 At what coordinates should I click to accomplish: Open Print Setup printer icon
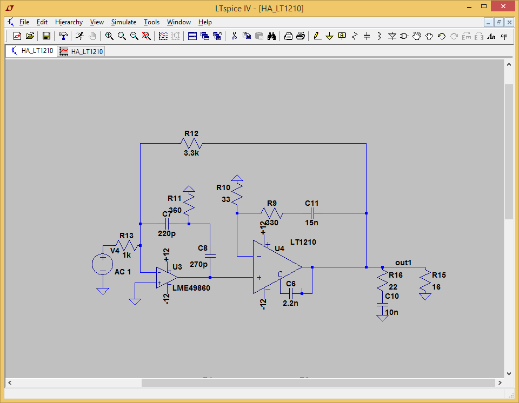(x=288, y=36)
